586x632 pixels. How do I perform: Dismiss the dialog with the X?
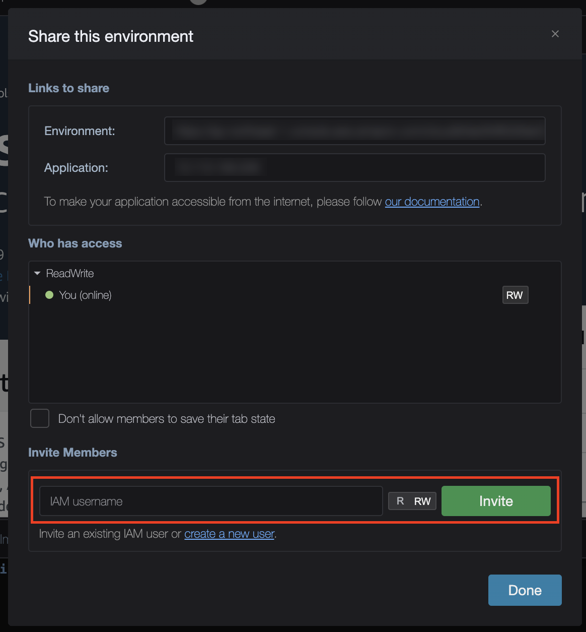555,34
